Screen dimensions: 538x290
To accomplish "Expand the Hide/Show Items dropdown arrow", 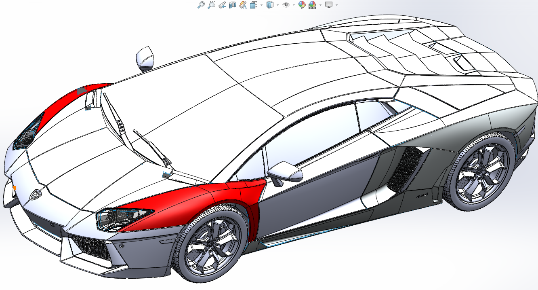I will (294, 5).
